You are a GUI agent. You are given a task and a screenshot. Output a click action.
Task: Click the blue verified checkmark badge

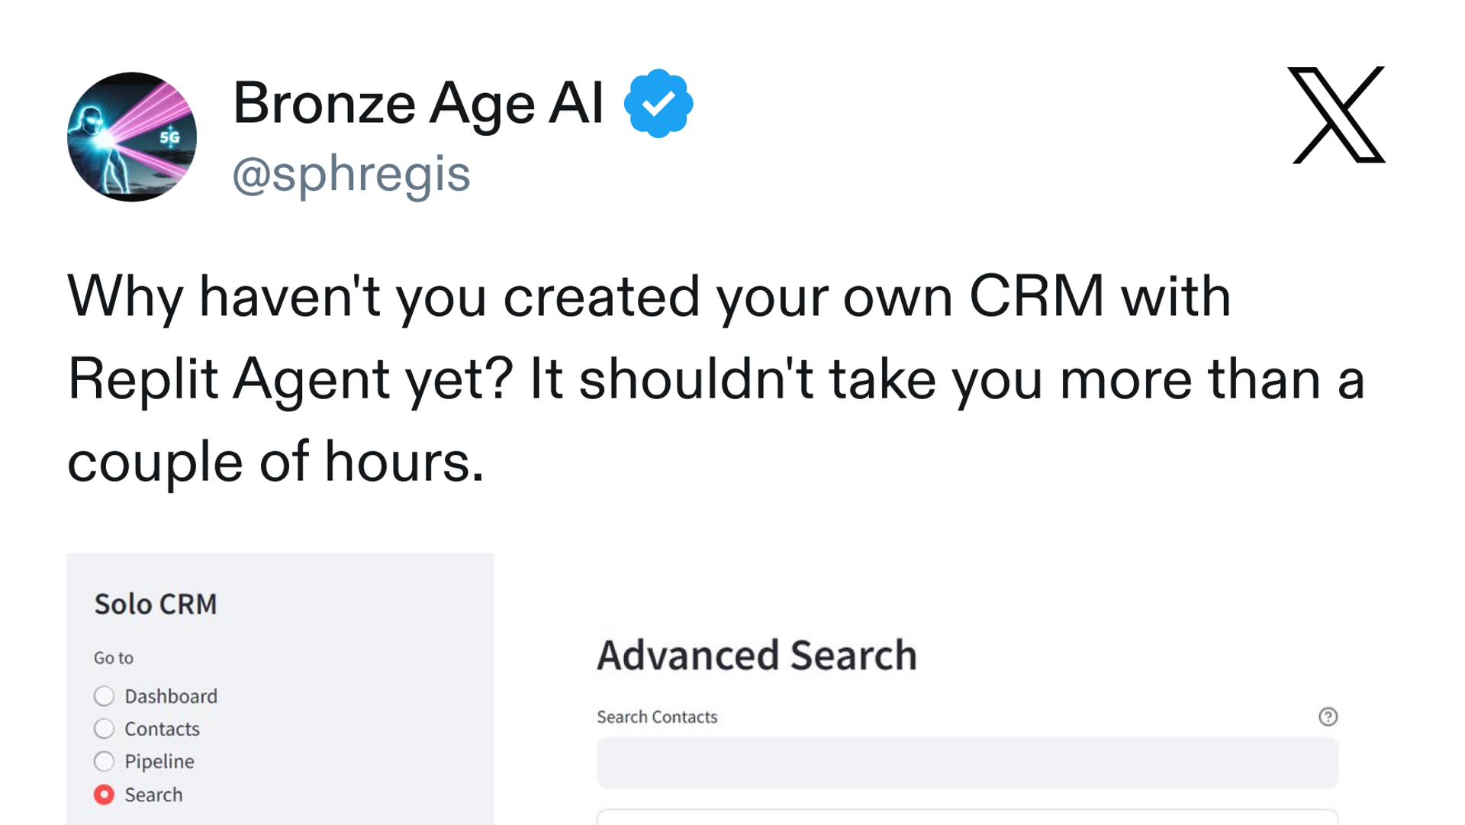[658, 104]
